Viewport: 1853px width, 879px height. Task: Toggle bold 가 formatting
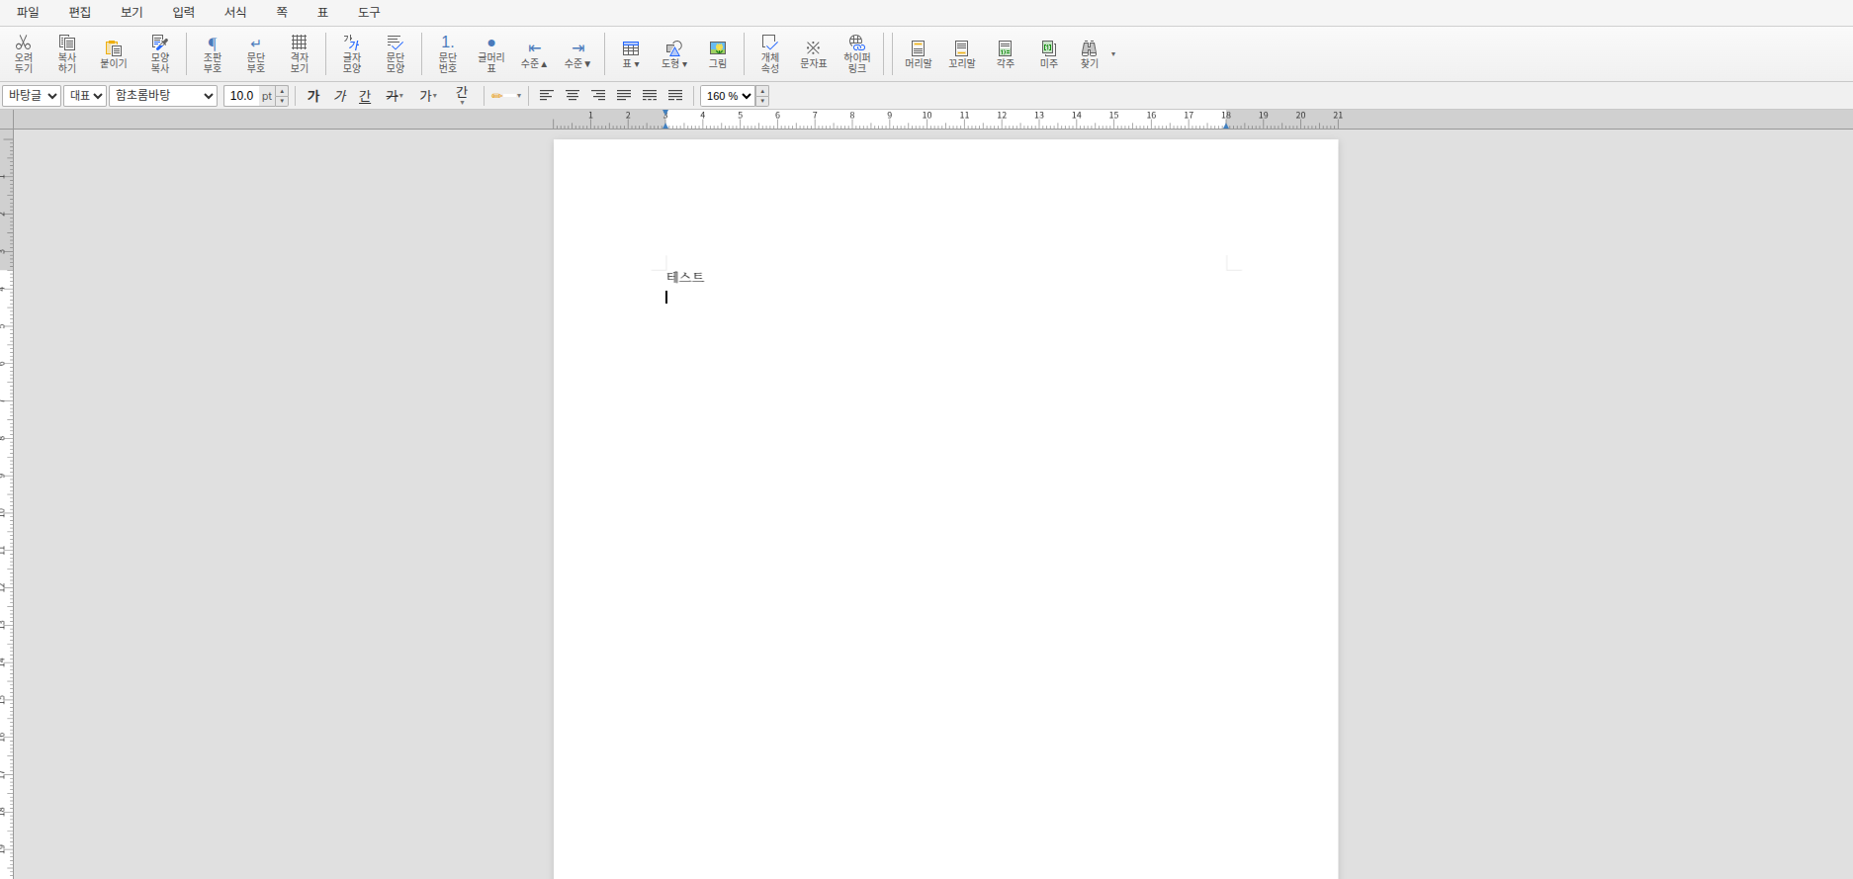click(313, 96)
